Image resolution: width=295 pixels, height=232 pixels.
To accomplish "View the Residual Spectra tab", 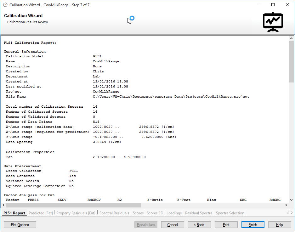I will [198, 213].
